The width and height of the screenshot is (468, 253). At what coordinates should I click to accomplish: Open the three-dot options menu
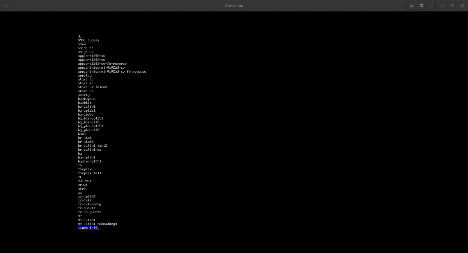(431, 5)
